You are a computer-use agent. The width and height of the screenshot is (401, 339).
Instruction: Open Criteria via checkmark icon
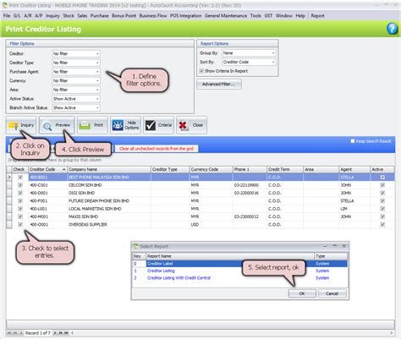tap(151, 125)
